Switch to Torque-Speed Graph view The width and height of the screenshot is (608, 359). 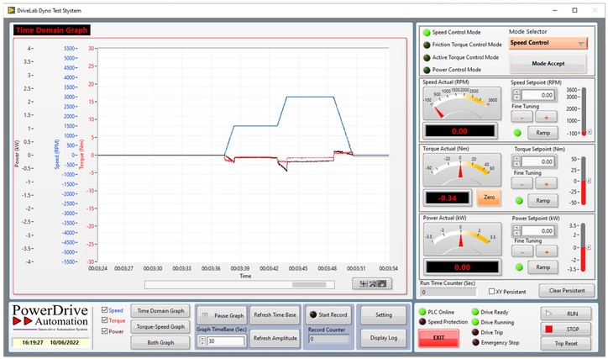pyautogui.click(x=160, y=327)
